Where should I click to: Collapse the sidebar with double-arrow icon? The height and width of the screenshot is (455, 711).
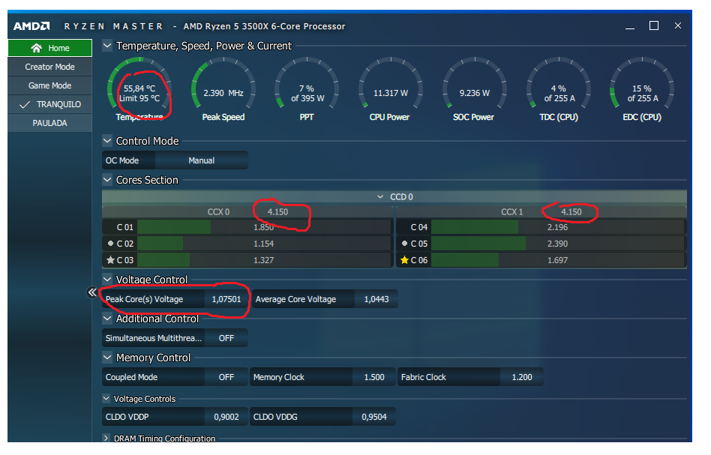click(x=92, y=292)
